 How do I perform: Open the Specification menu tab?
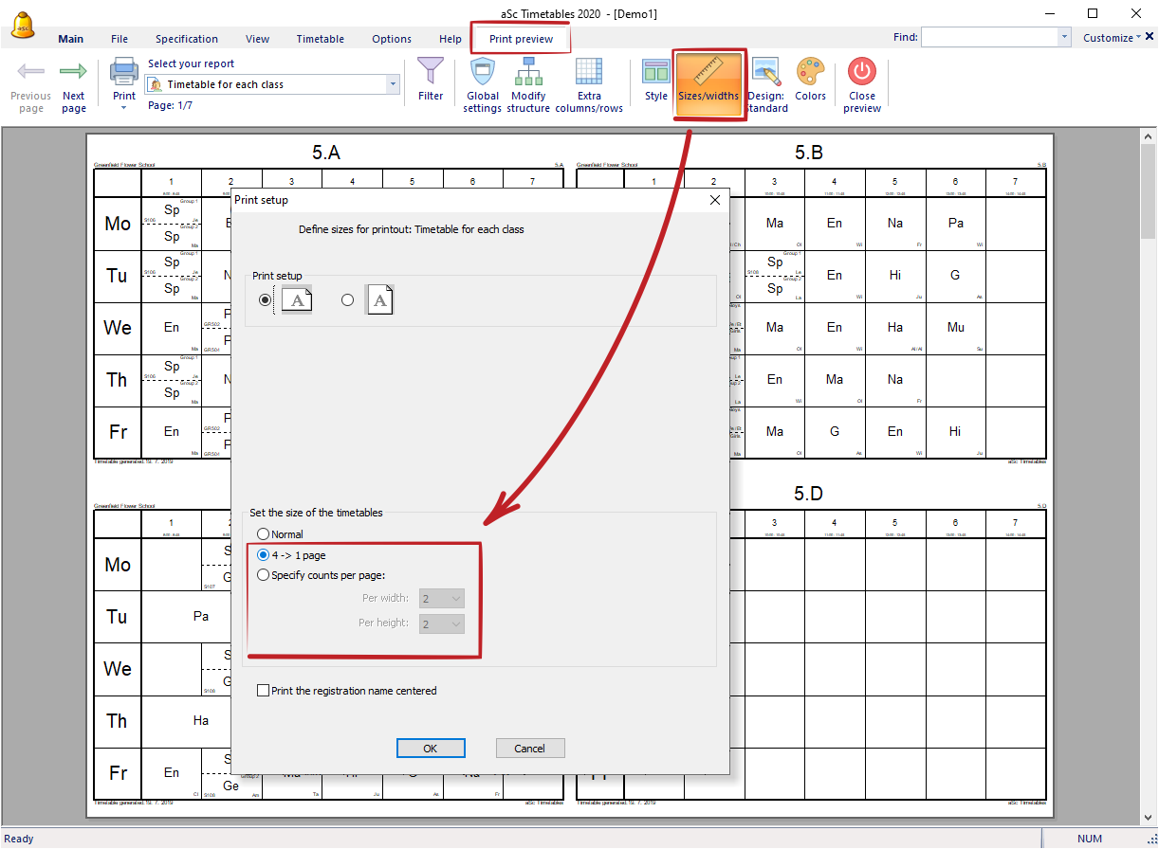[187, 39]
